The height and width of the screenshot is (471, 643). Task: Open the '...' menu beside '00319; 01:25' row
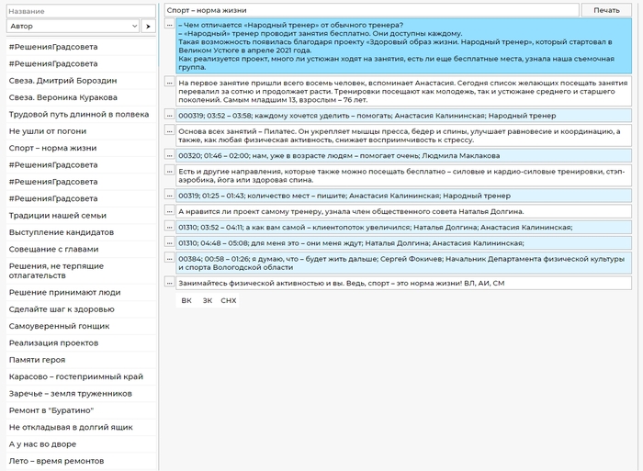pos(169,195)
